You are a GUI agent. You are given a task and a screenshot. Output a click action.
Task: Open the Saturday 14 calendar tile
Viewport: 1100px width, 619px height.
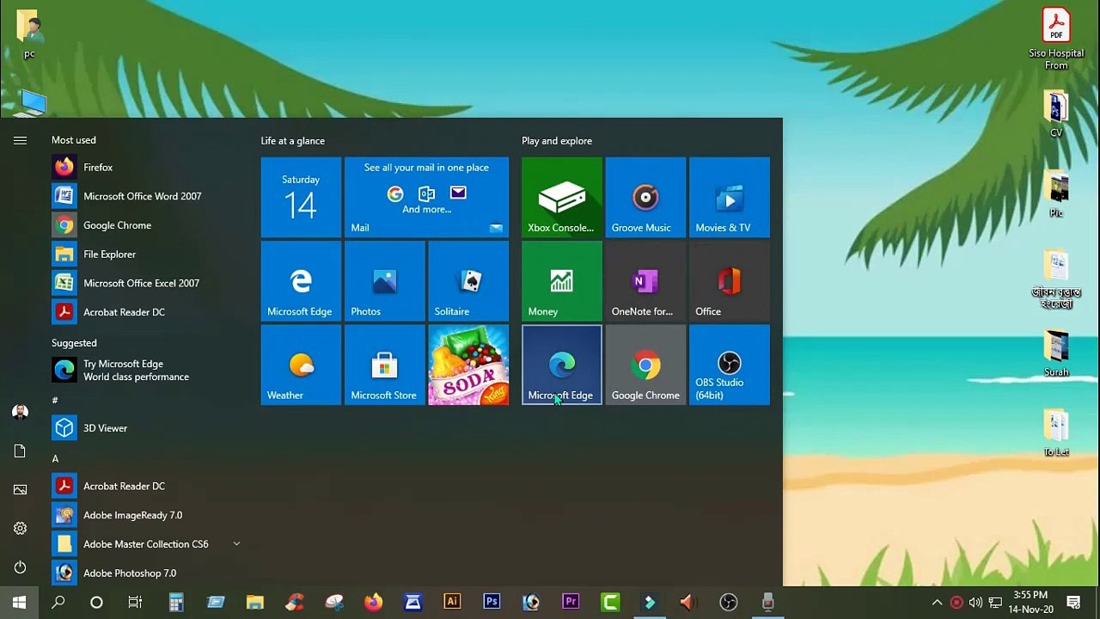click(301, 197)
